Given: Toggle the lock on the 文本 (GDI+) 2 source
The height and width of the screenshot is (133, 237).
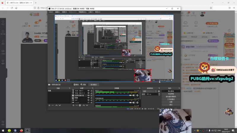Looking at the screenshot, I should pyautogui.click(x=91, y=93).
